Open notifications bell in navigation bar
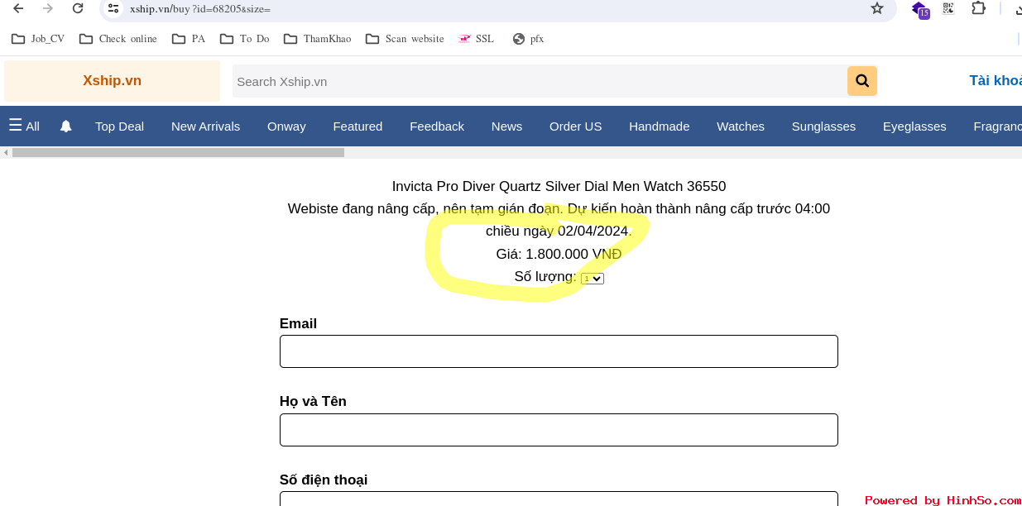1022x506 pixels. pyautogui.click(x=66, y=126)
